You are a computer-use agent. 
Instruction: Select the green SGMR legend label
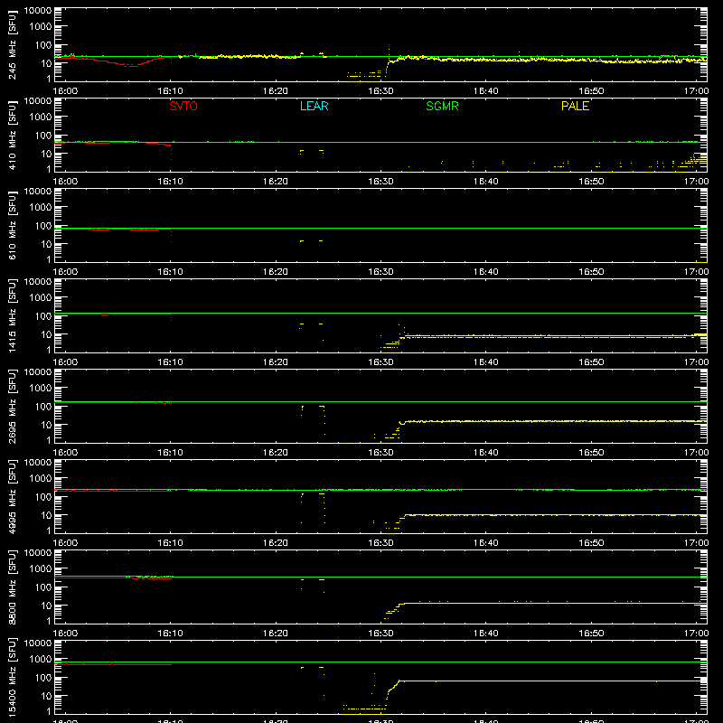point(442,106)
